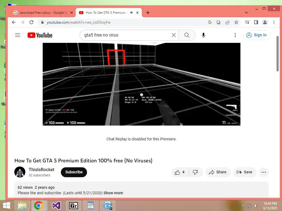Expand the tab search chevron
This screenshot has height=211, width=282.
(246, 13)
